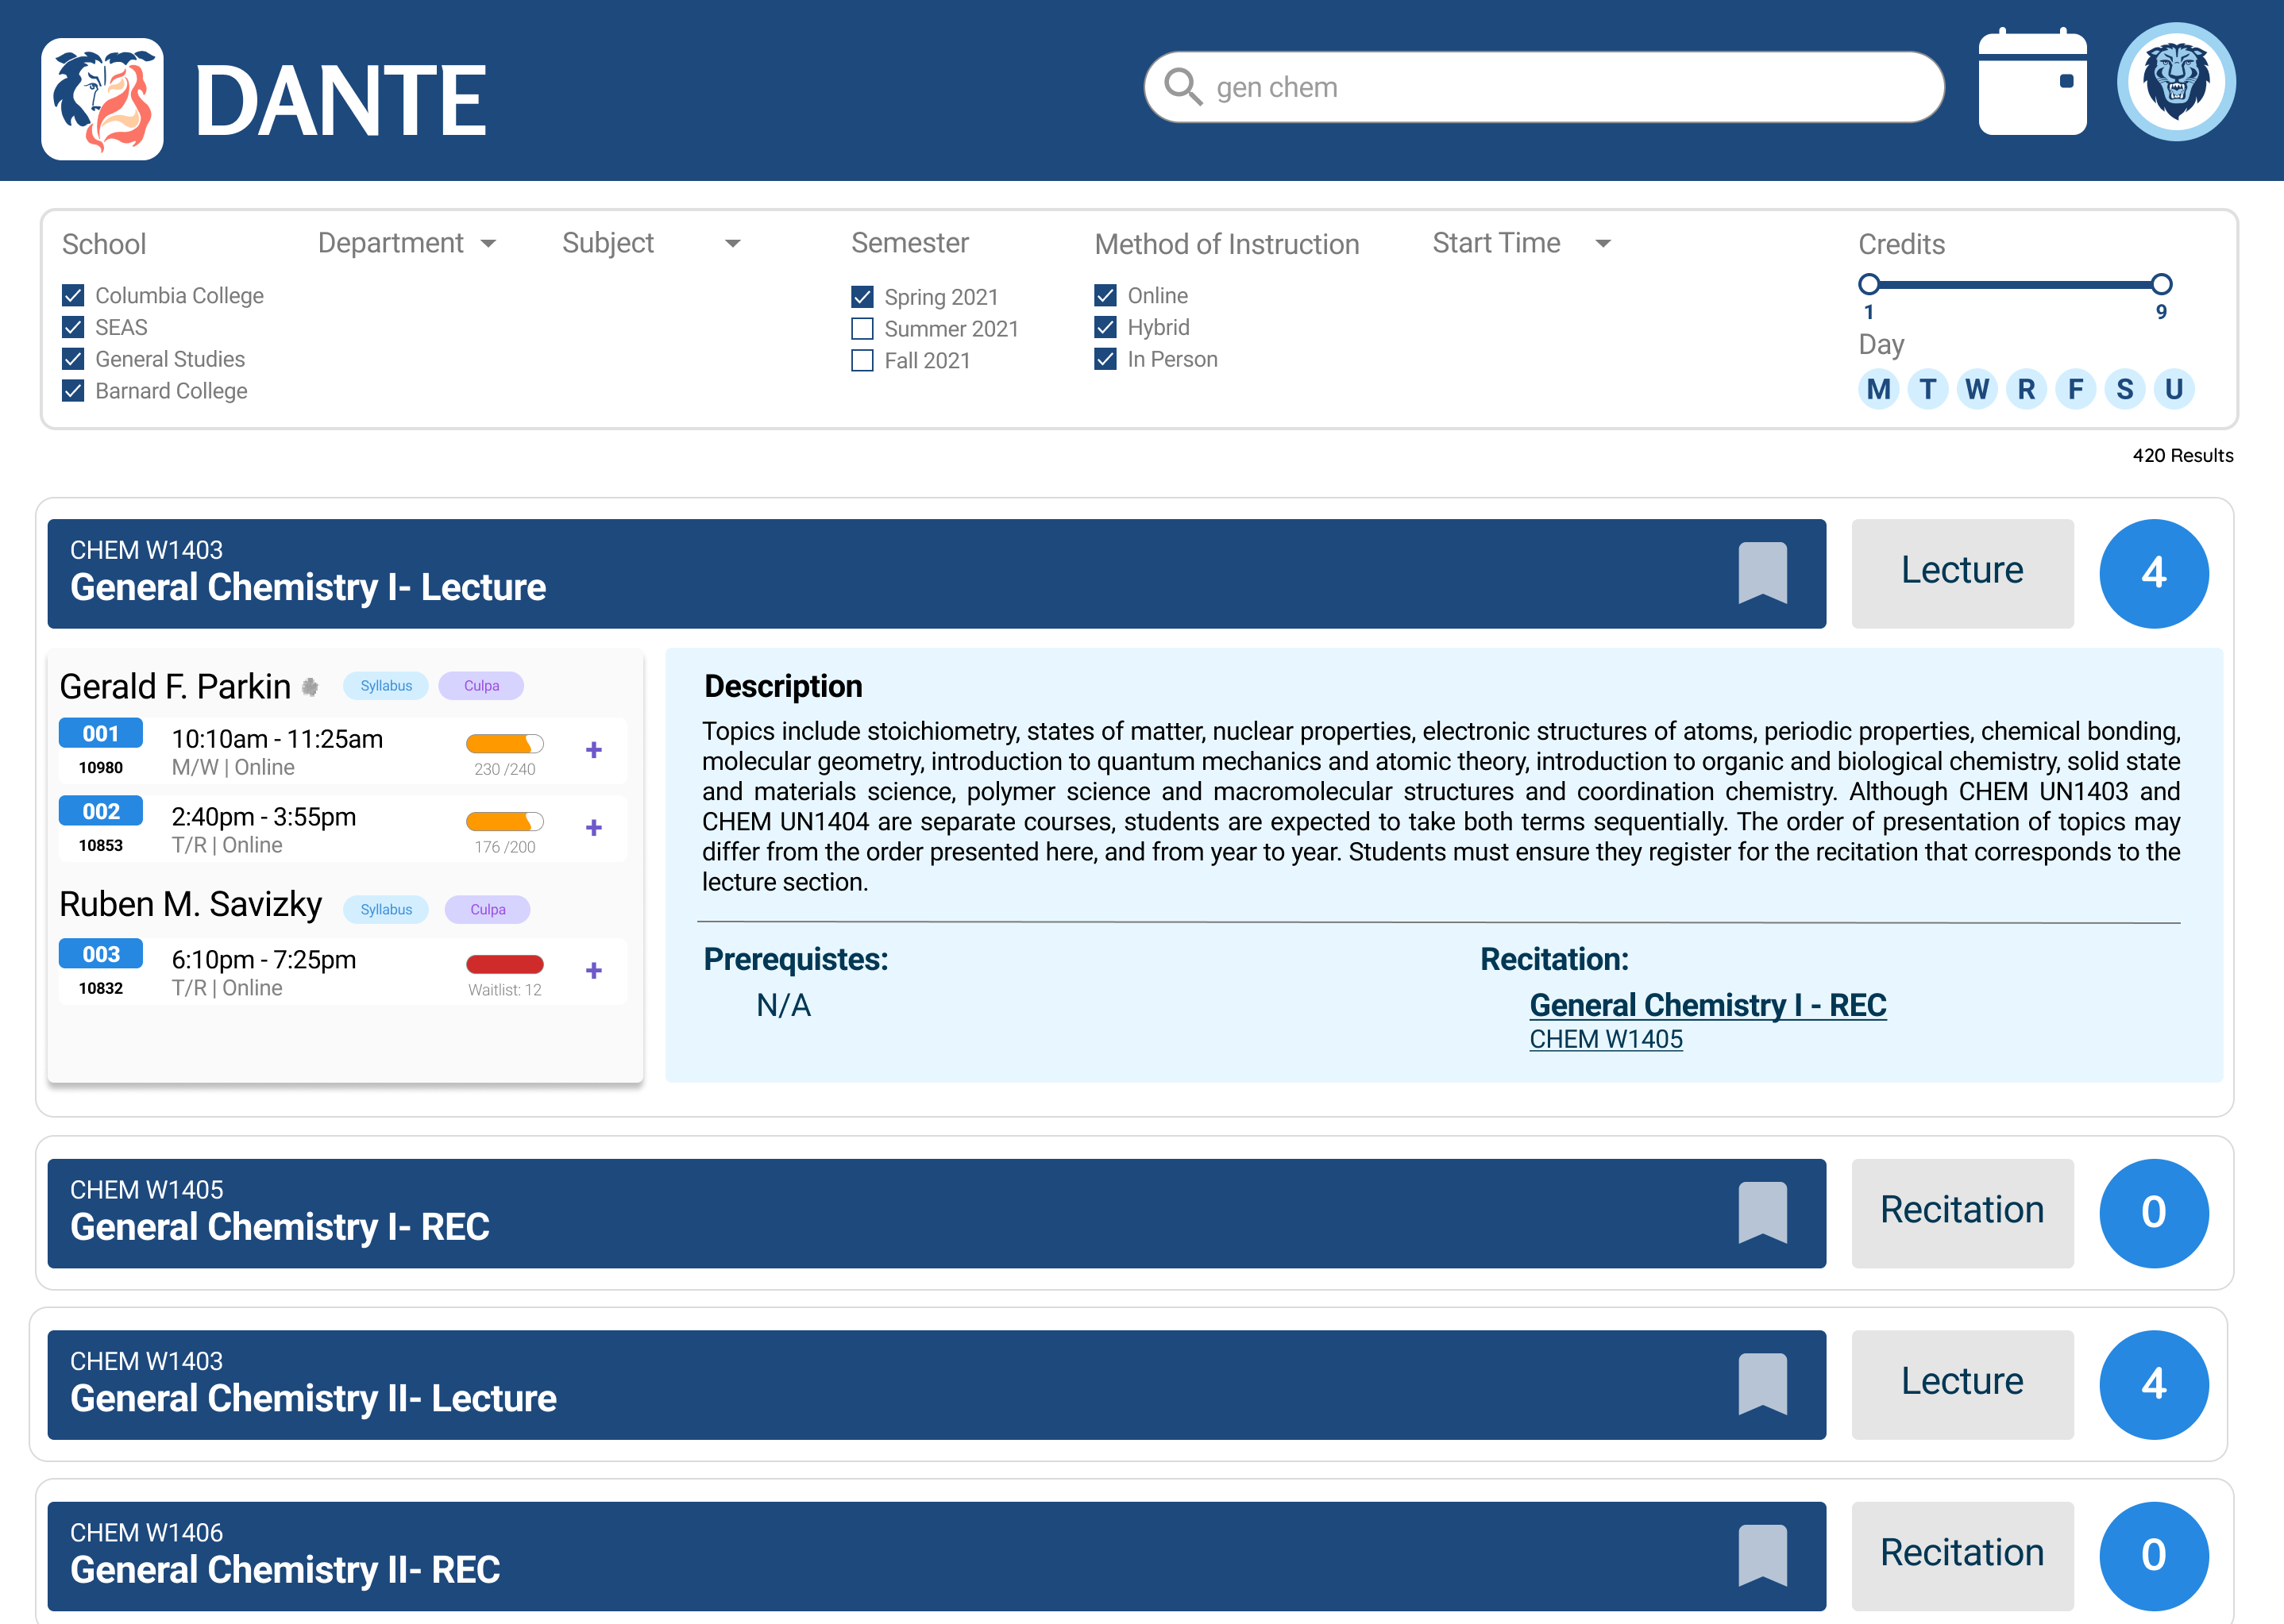The height and width of the screenshot is (1624, 2284).
Task: Bookmark General Chemistry II- REC course
Action: point(1761,1555)
